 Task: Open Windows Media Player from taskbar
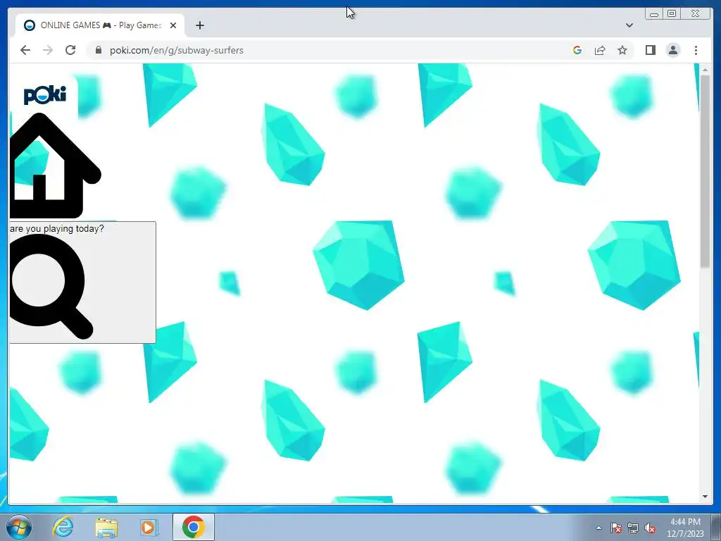[149, 527]
